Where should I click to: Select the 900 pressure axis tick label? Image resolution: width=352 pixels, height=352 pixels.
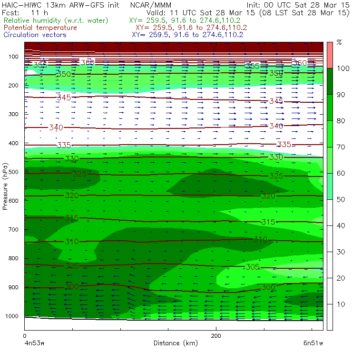click(x=13, y=287)
